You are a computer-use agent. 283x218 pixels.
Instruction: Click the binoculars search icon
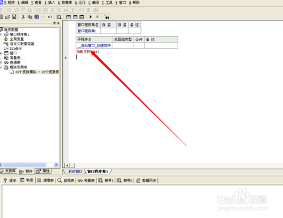point(106,17)
